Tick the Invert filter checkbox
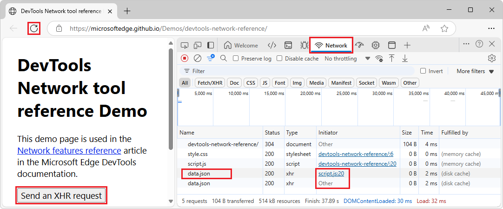This screenshot has width=503, height=209. 423,71
